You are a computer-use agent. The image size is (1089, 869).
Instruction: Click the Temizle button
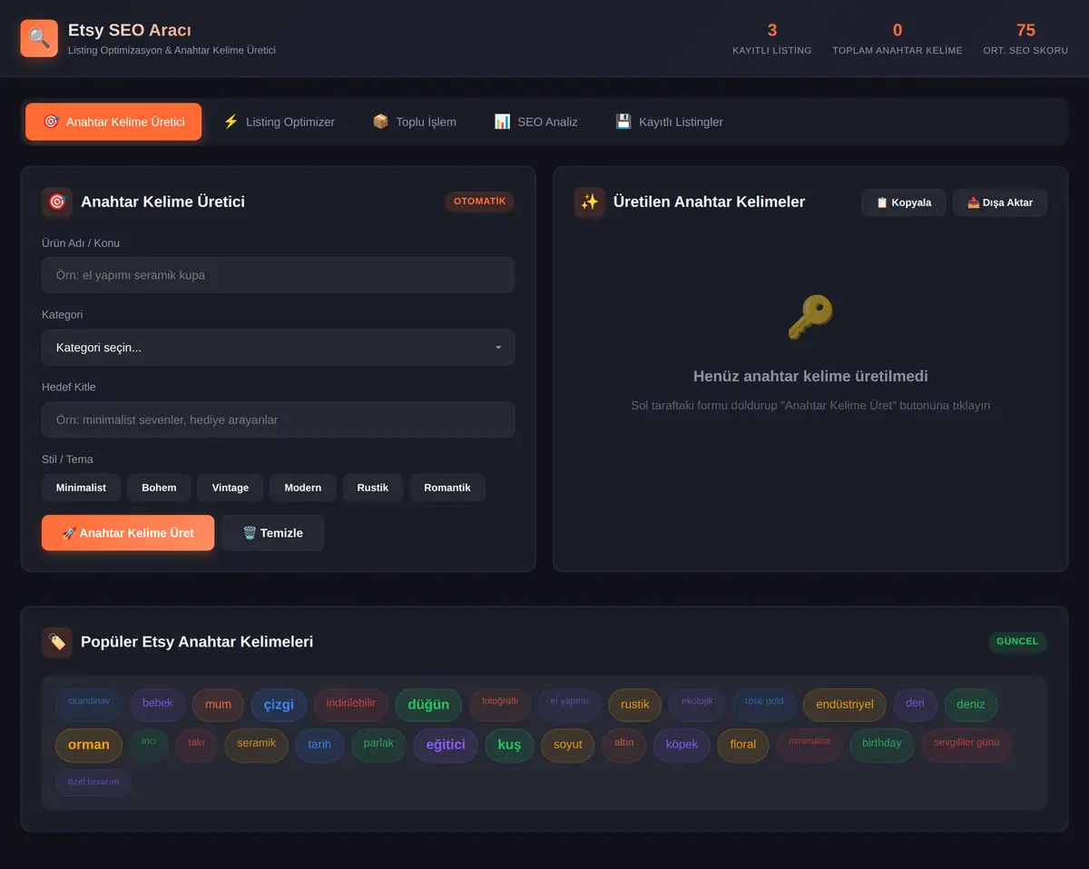tap(272, 533)
